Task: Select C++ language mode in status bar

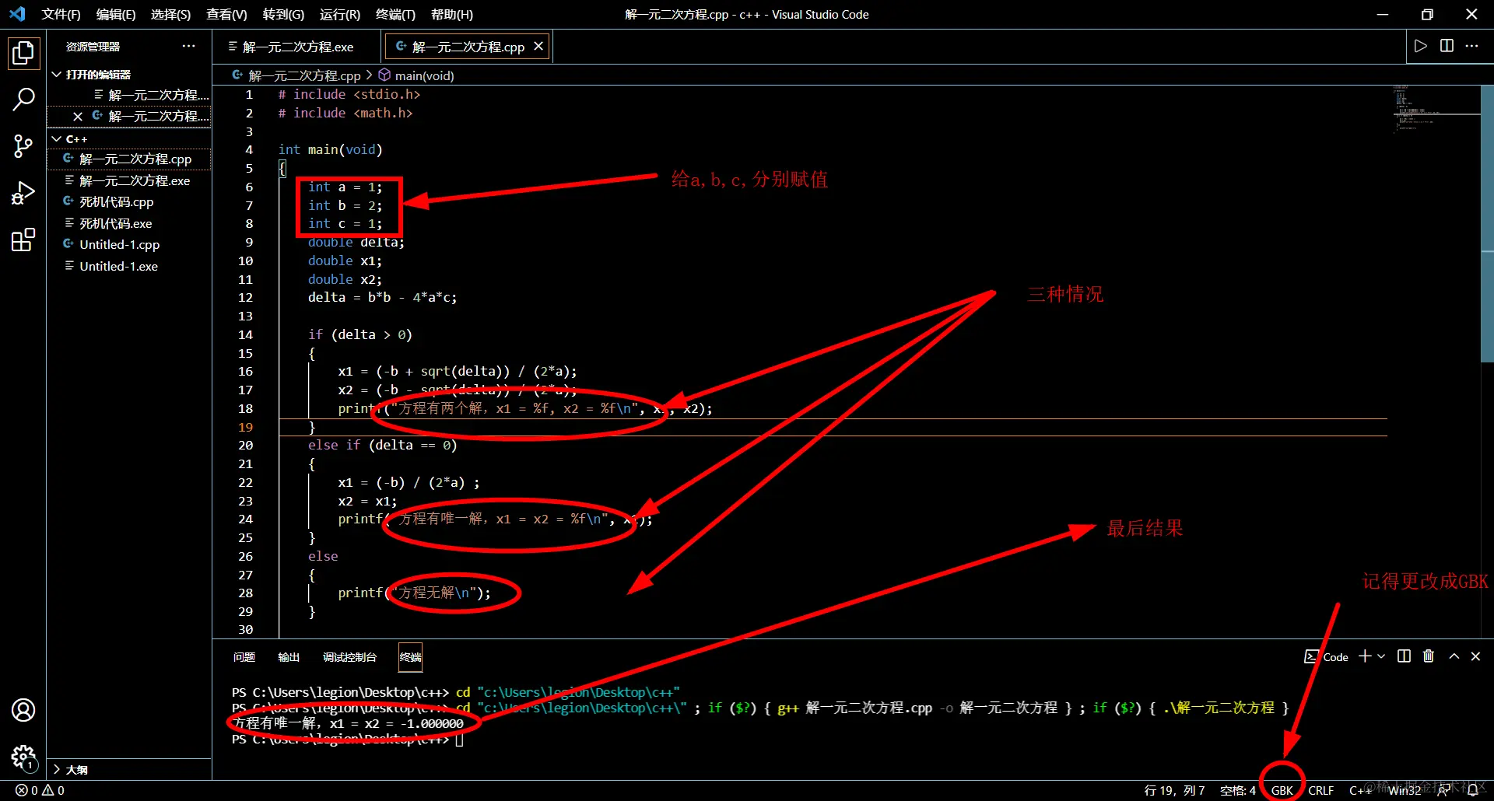Action: pos(1359,790)
